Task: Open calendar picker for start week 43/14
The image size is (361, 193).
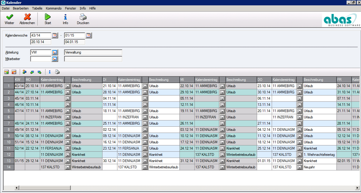Action: pyautogui.click(x=55, y=35)
